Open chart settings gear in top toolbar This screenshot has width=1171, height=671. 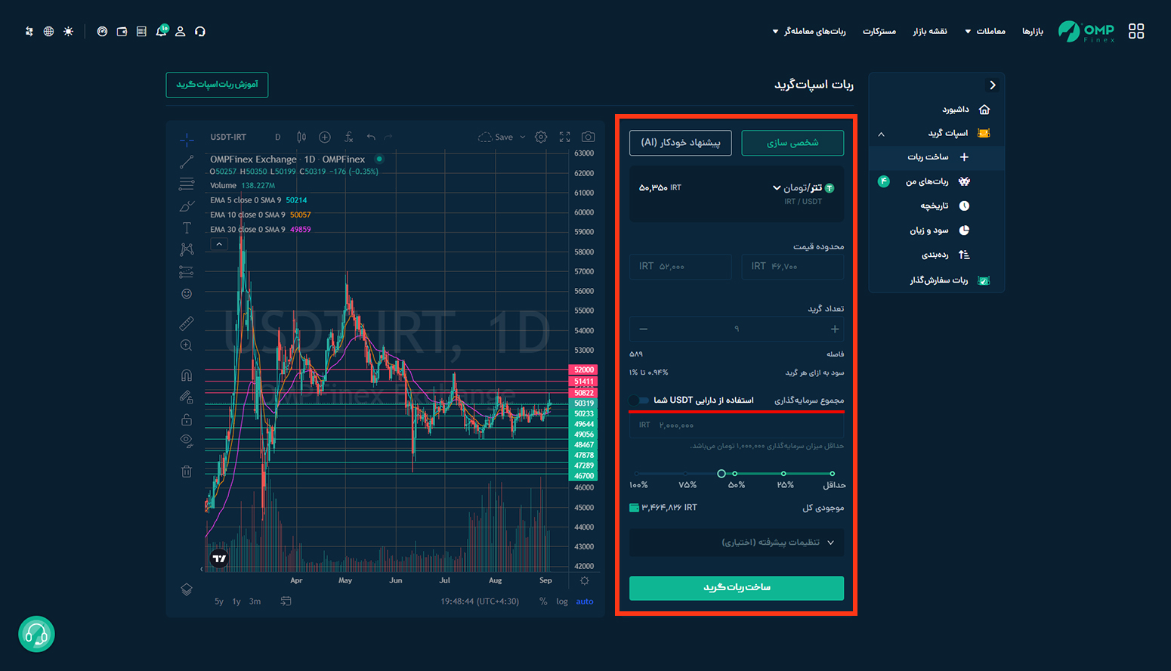tap(541, 137)
